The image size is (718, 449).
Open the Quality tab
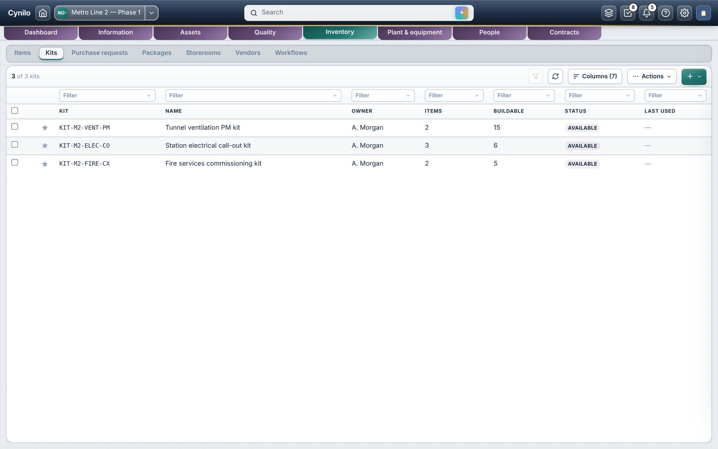pyautogui.click(x=265, y=32)
